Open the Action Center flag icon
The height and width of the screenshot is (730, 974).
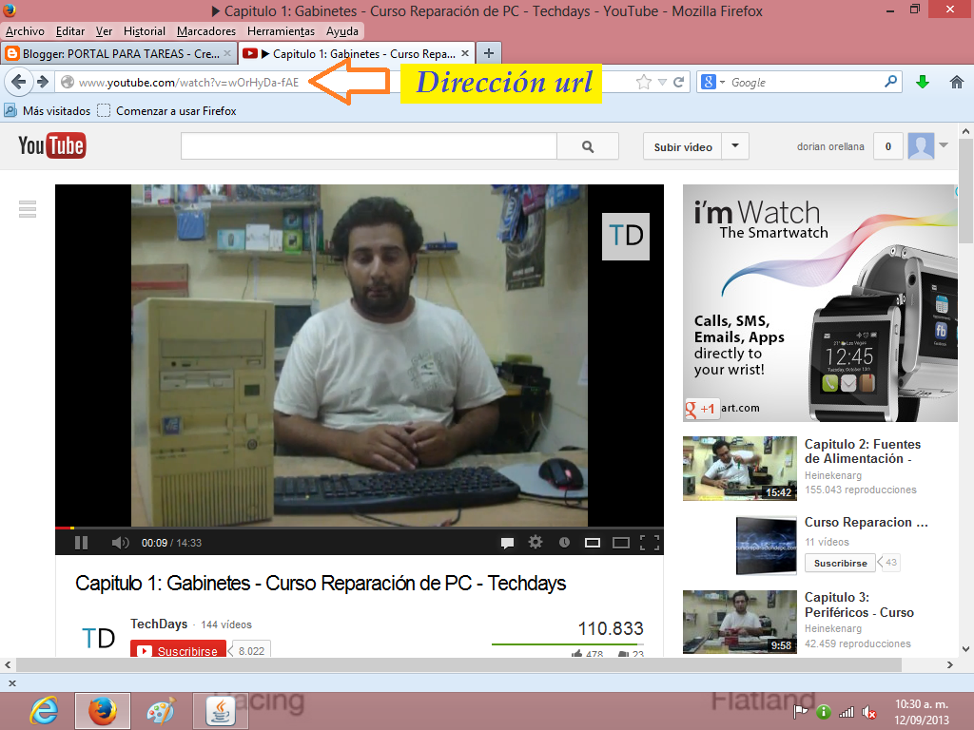coord(801,713)
